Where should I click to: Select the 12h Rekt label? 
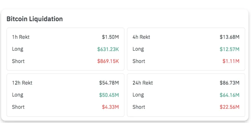pyautogui.click(x=22, y=83)
